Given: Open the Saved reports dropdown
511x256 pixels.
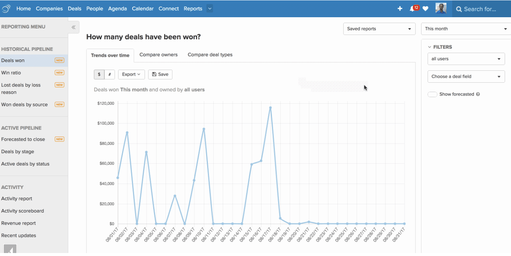Looking at the screenshot, I should pos(379,28).
